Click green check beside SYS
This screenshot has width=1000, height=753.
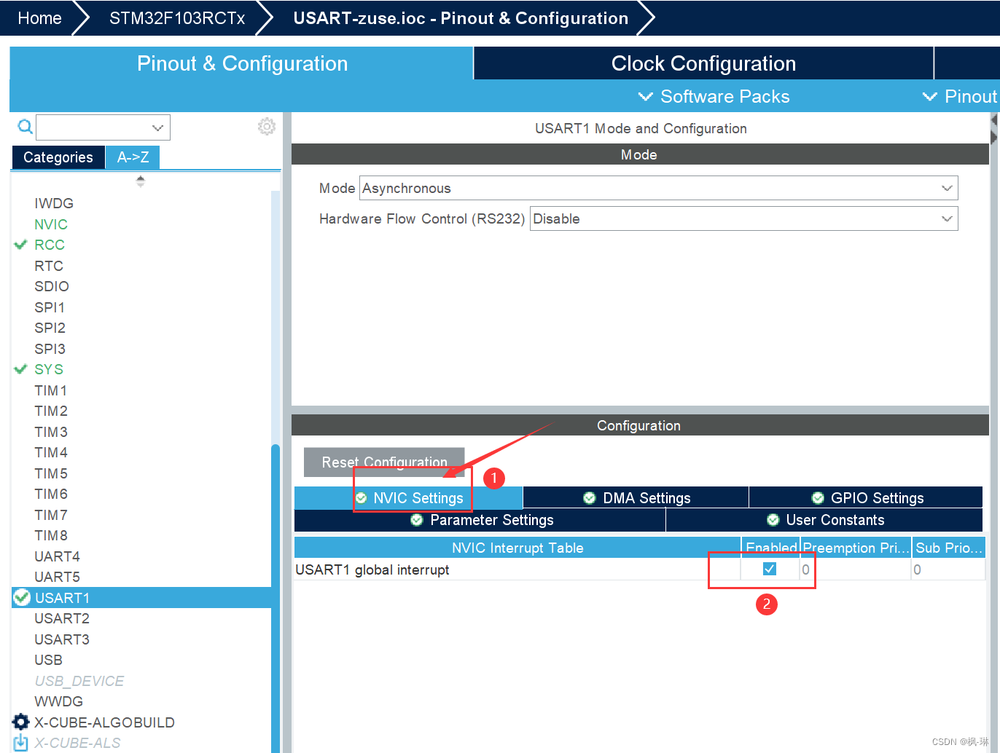[20, 369]
